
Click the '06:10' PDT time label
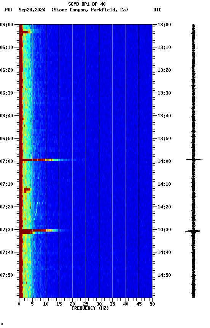tap(6, 47)
